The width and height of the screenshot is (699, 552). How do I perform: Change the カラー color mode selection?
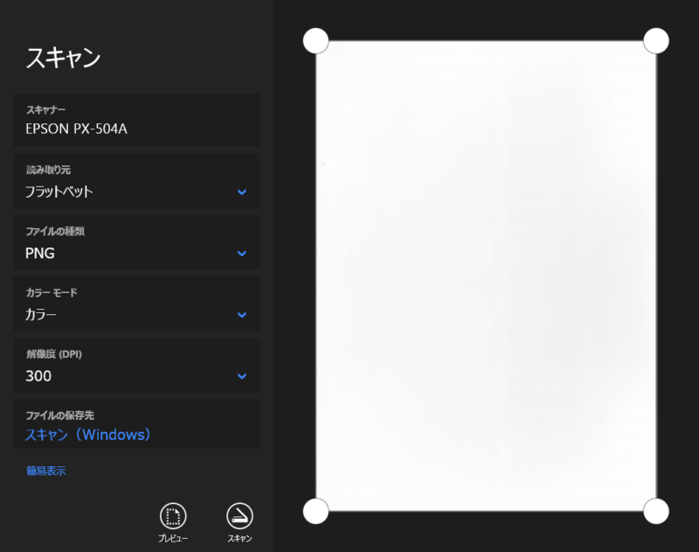41,315
